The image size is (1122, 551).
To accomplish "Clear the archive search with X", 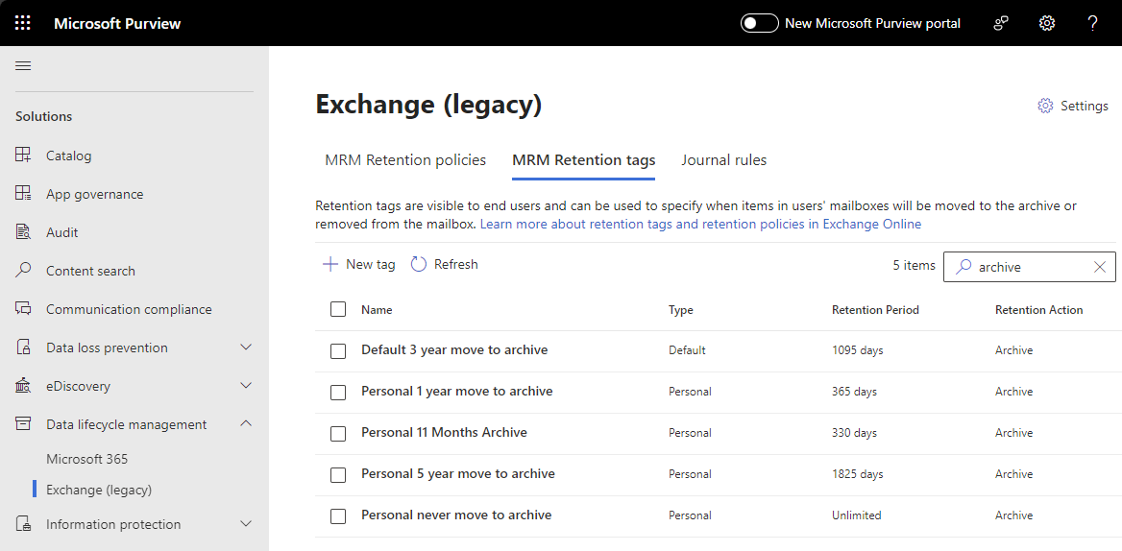I will coord(1100,267).
